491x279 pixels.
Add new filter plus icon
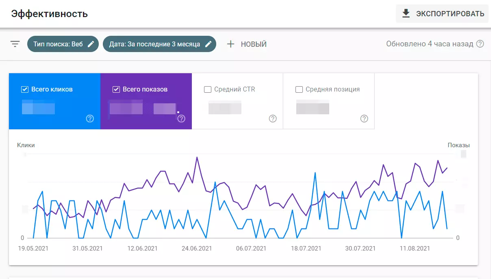(x=230, y=44)
